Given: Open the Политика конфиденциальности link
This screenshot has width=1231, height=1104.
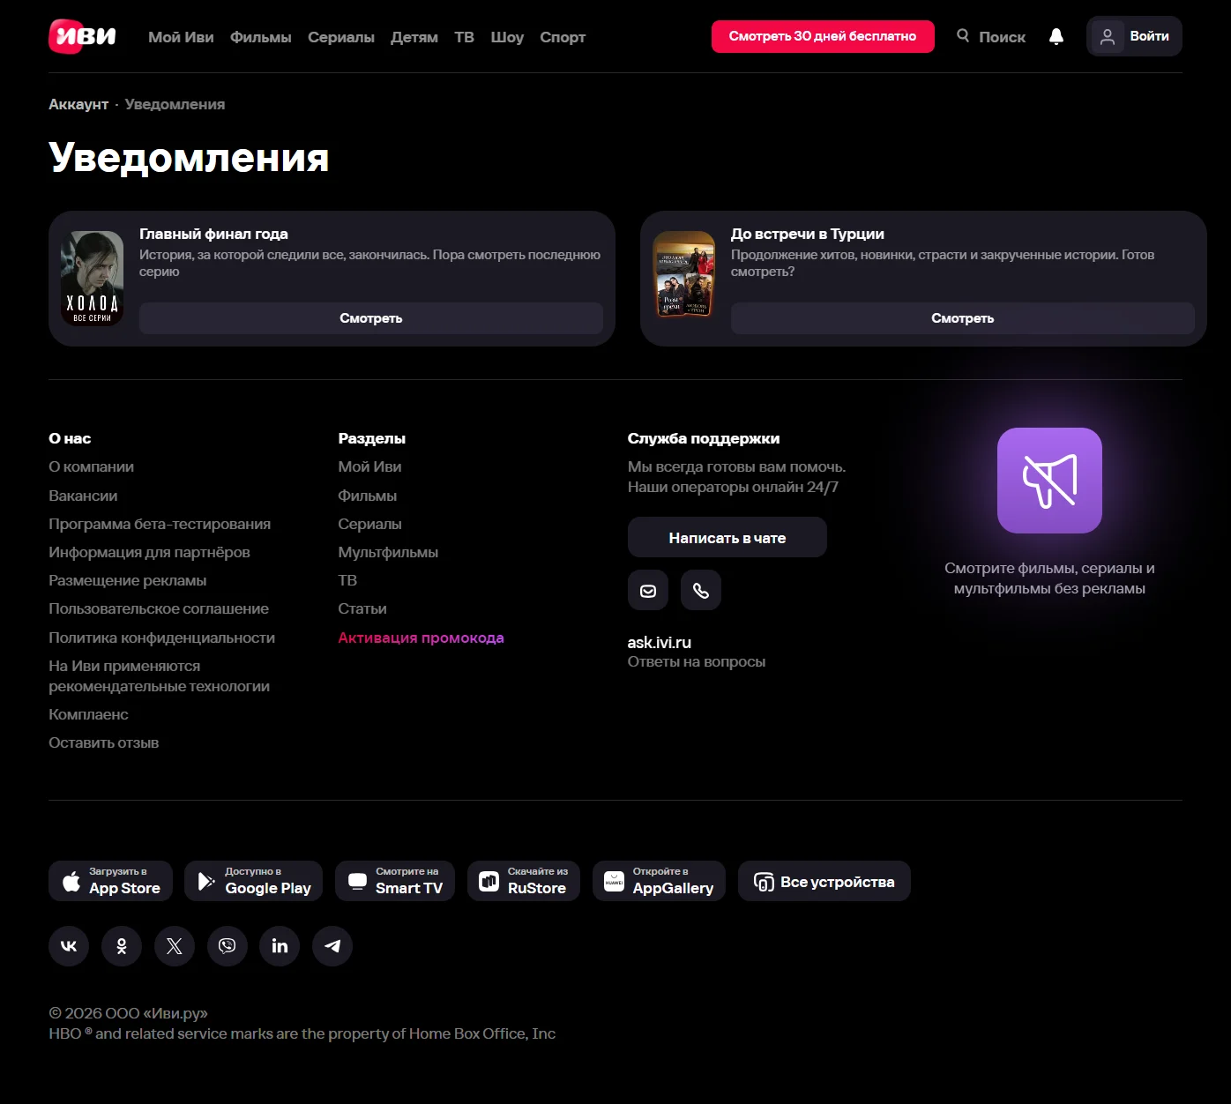Looking at the screenshot, I should tap(162, 638).
